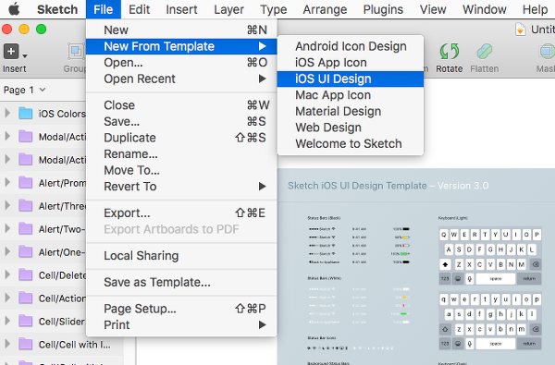The width and height of the screenshot is (555, 365).
Task: Open the Plugins menu
Action: (383, 9)
